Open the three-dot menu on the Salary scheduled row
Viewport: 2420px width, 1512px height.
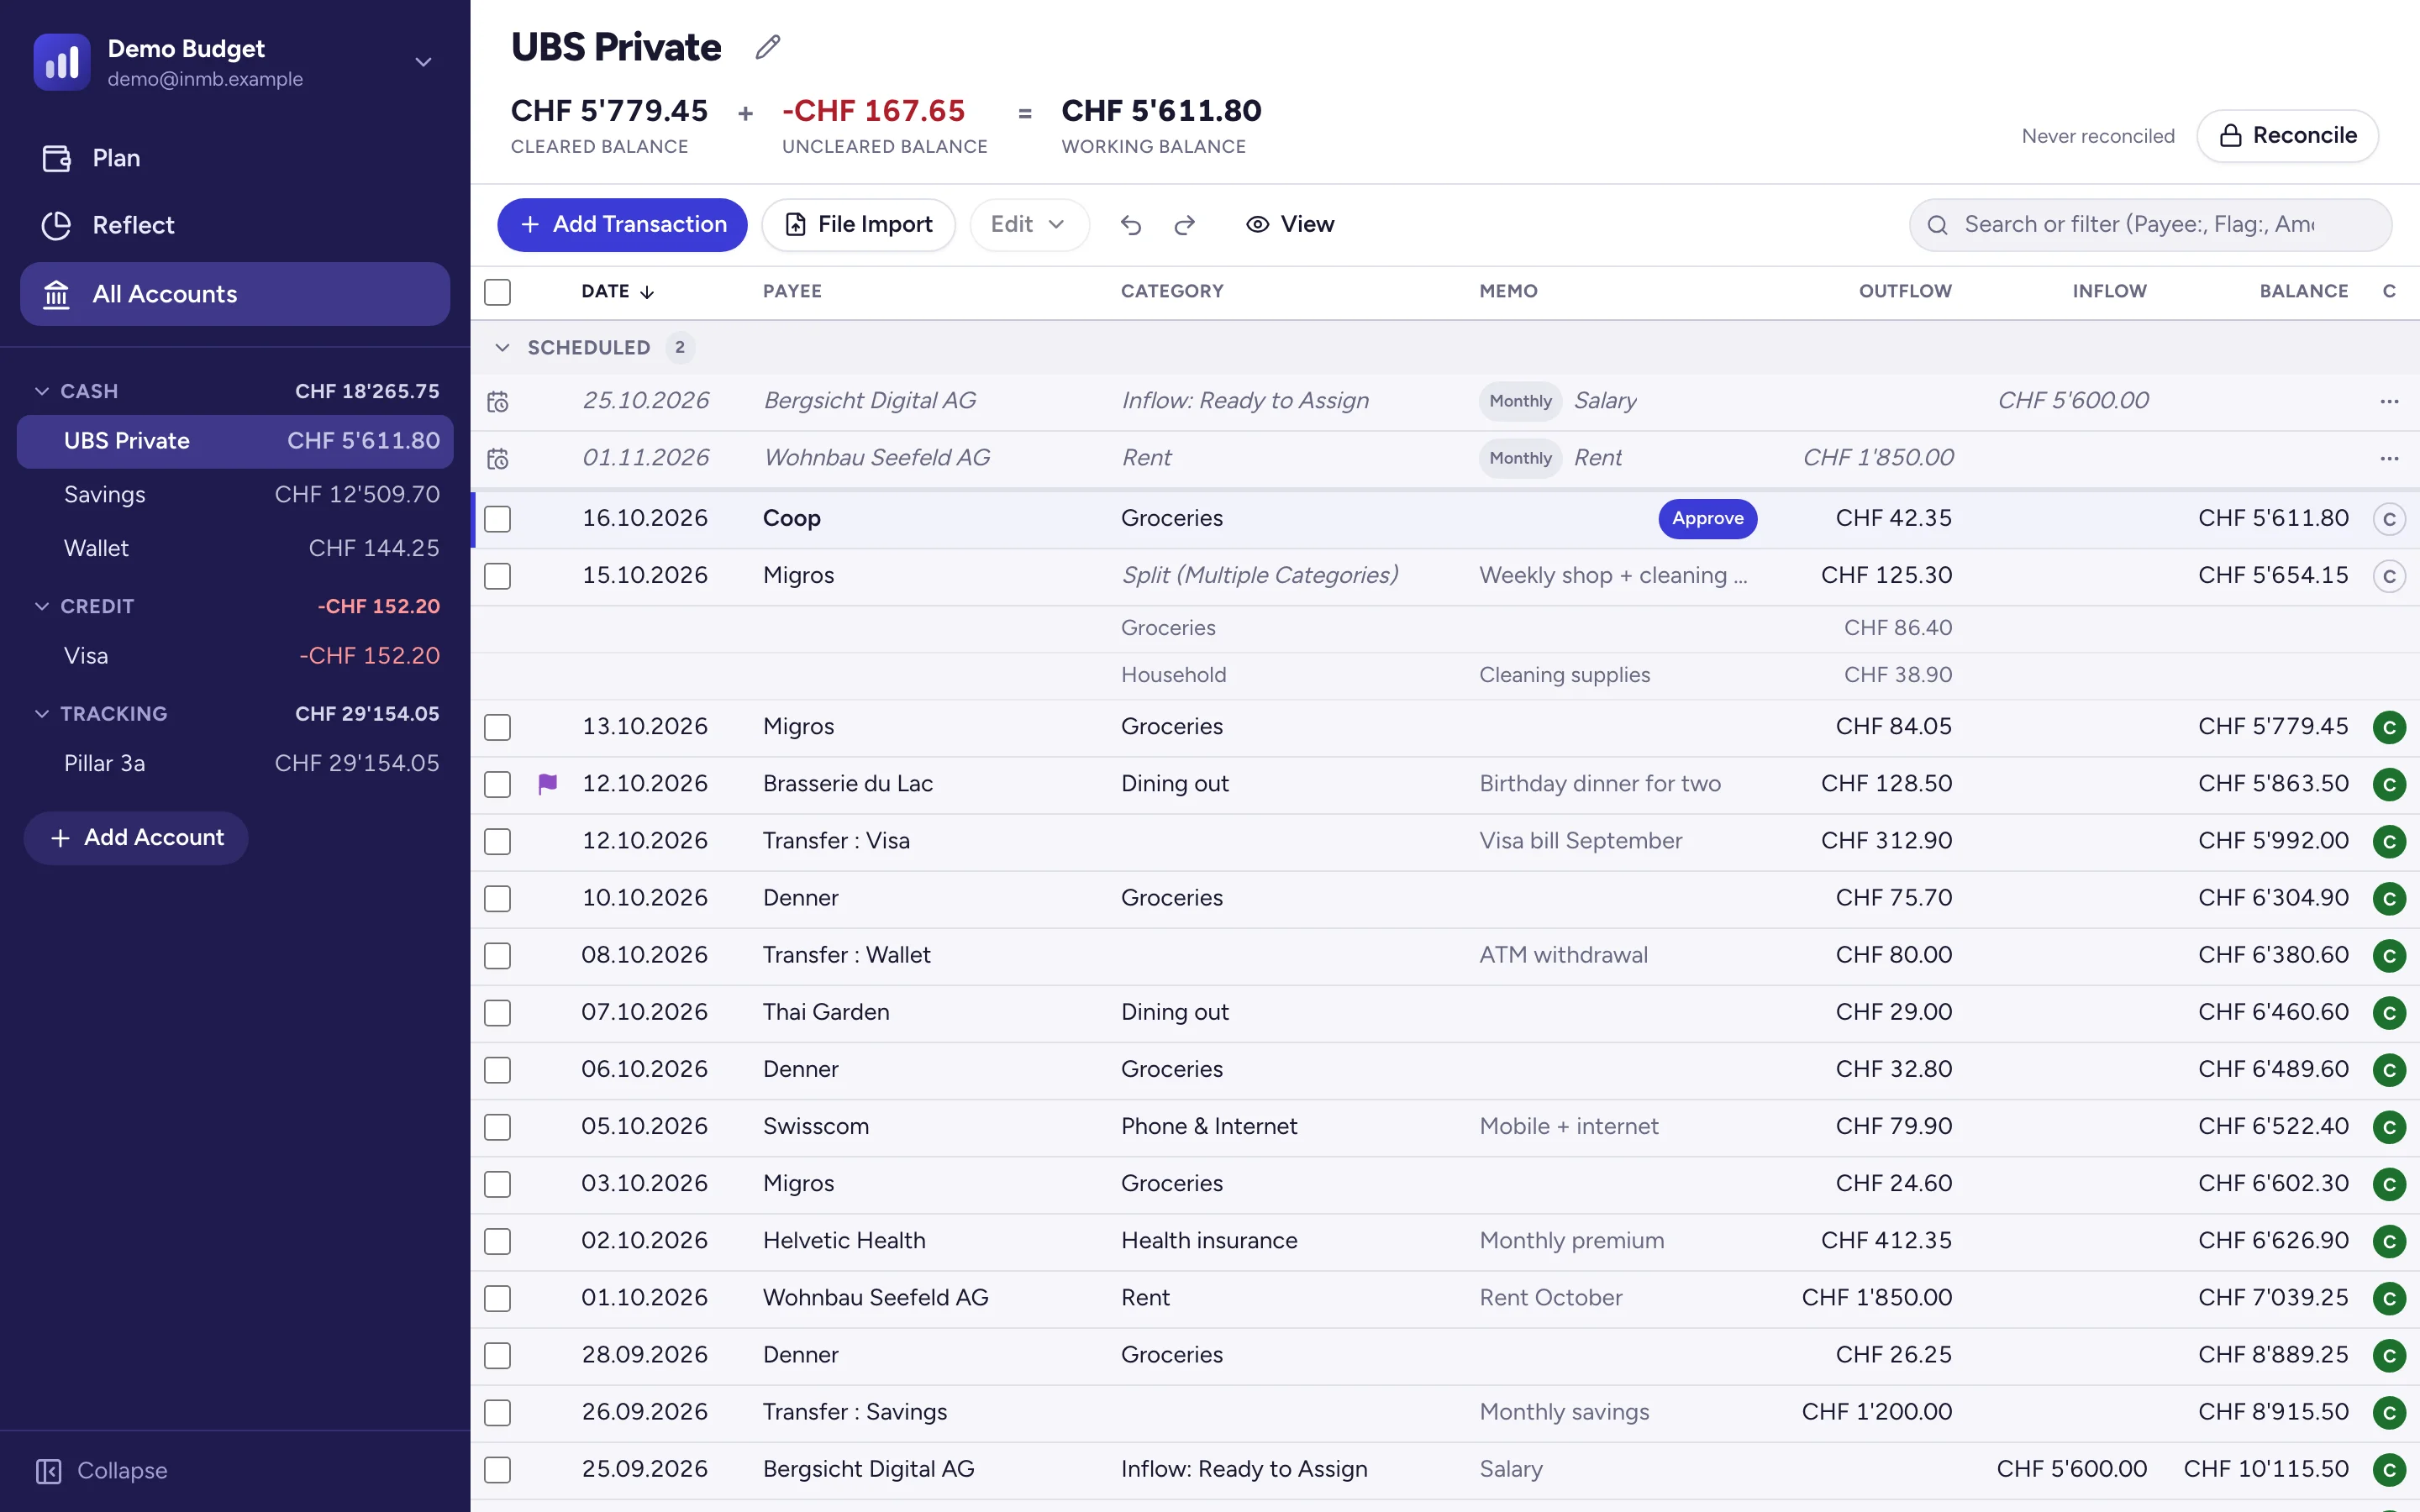click(2389, 401)
